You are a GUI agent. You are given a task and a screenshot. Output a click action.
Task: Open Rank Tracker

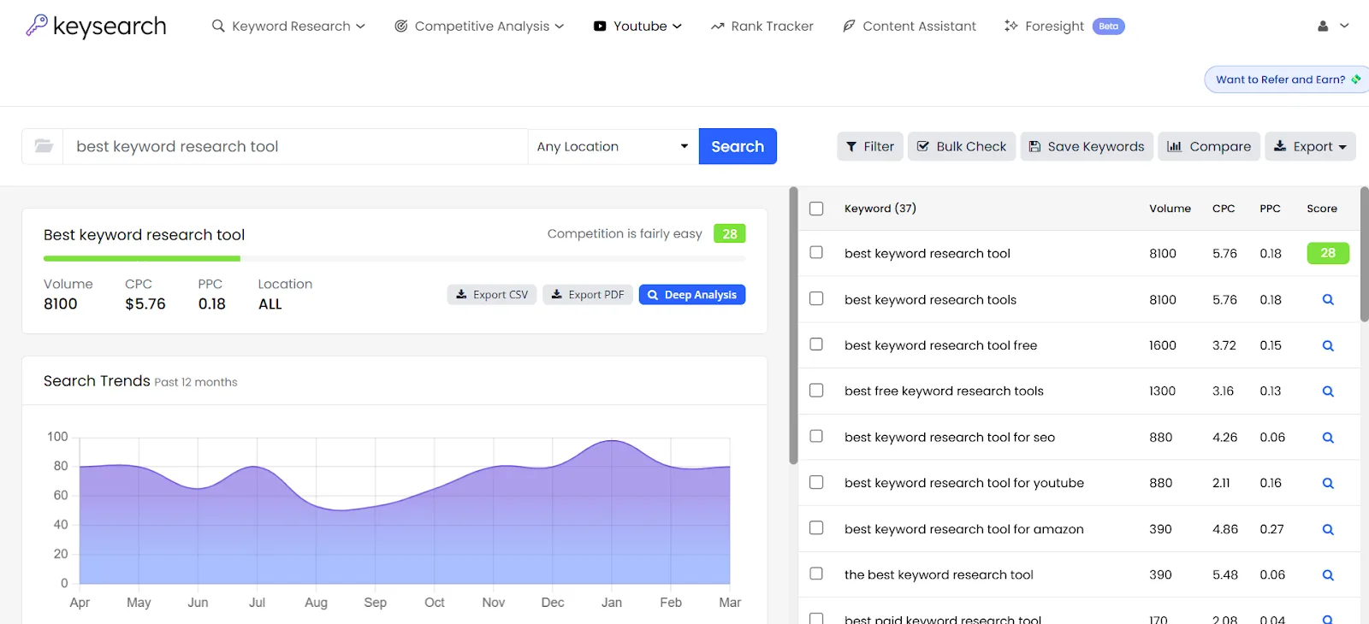point(762,26)
